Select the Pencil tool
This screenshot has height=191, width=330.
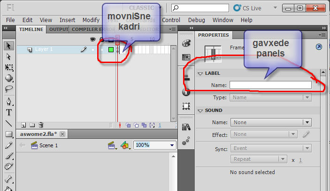(x=8, y=145)
